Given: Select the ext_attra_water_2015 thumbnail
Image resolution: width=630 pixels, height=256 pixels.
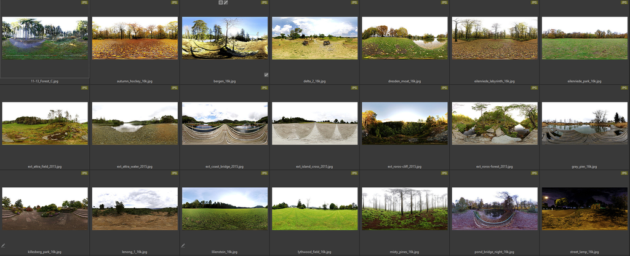Looking at the screenshot, I should pyautogui.click(x=135, y=123).
